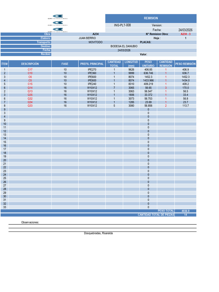The image size is (219, 292).
Task: Select the description cell Q35
Action: pyautogui.click(x=30, y=95)
